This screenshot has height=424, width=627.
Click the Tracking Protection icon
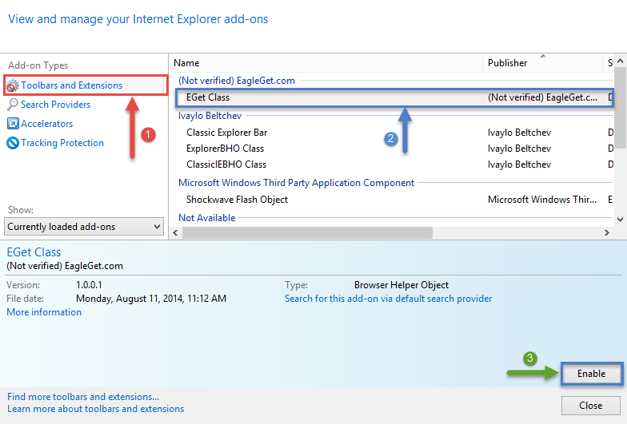tap(13, 143)
